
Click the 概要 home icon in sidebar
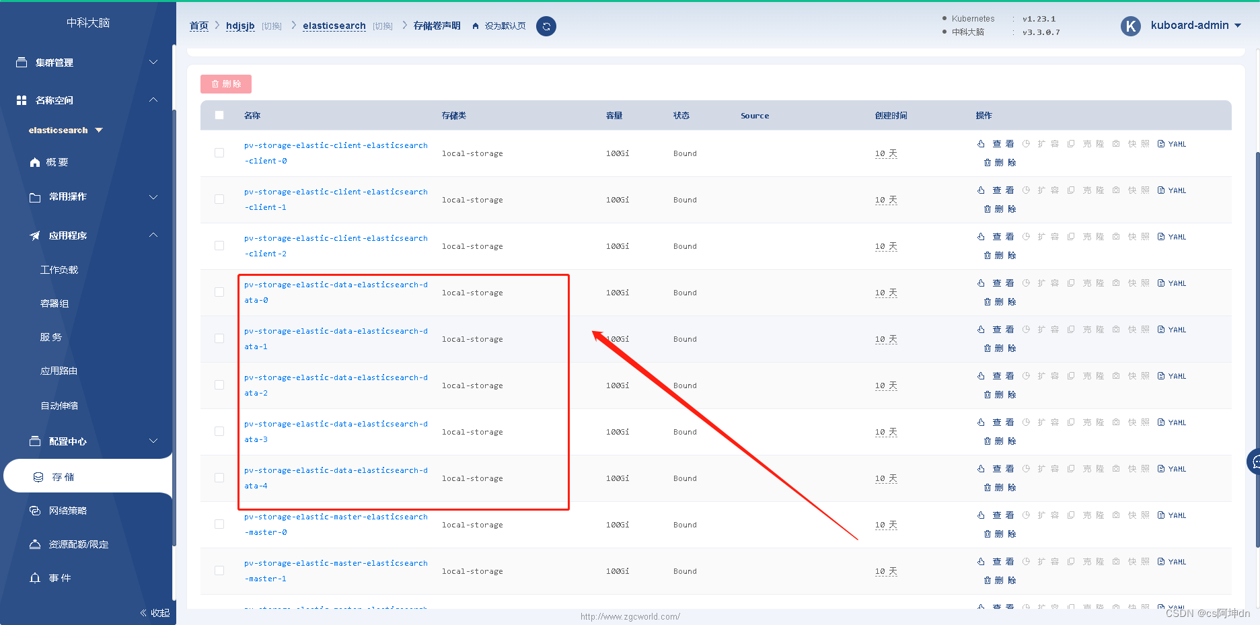coord(35,162)
